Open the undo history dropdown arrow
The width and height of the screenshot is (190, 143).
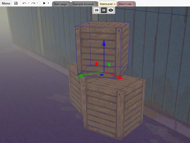point(28,3)
